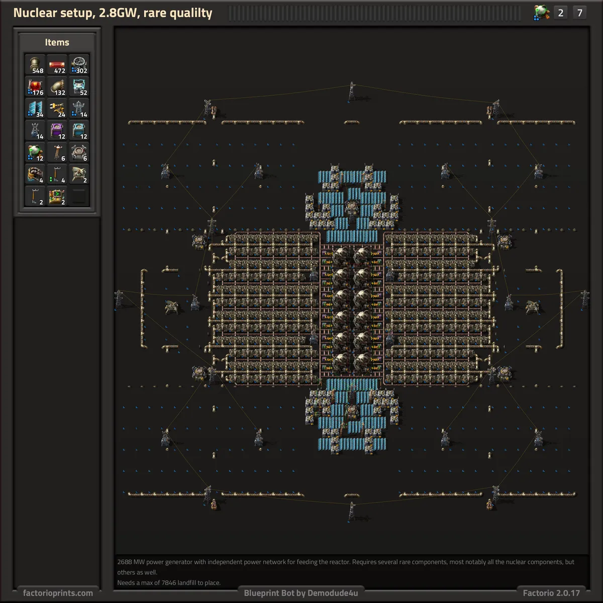
Task: Select the nuclear reactor item in Items panel
Action: [35, 152]
